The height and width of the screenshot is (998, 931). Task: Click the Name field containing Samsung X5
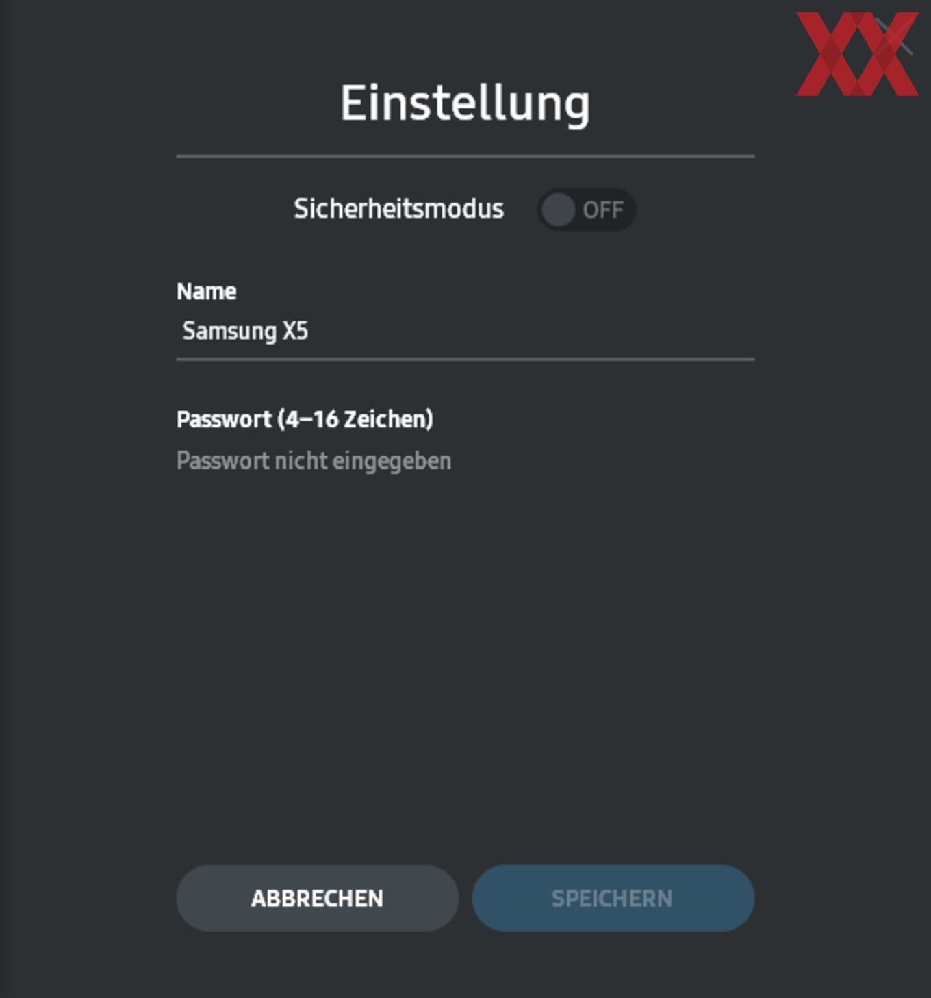click(465, 332)
